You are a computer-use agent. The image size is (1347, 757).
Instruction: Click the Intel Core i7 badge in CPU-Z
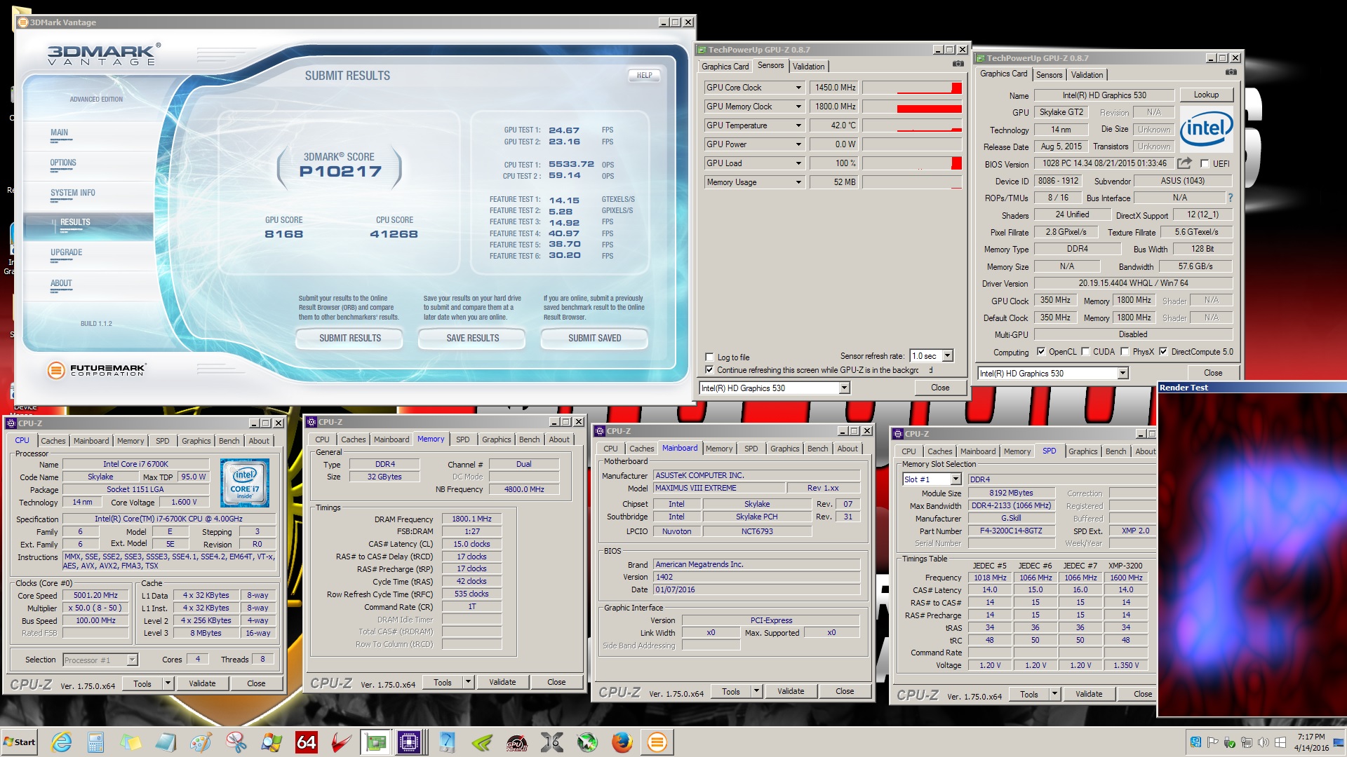tap(244, 483)
